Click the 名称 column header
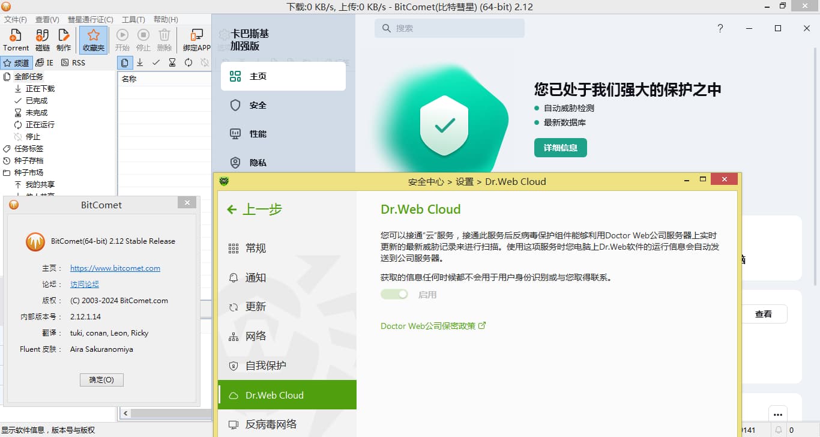The image size is (820, 437). tap(164, 79)
